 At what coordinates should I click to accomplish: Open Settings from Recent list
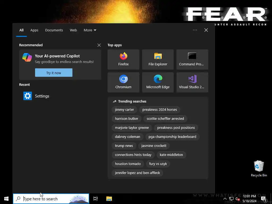click(x=60, y=96)
